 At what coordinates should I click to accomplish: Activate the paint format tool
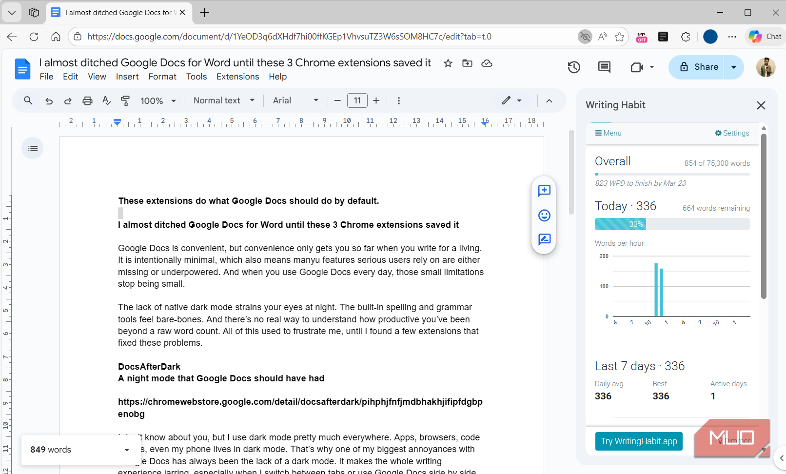[x=125, y=101]
